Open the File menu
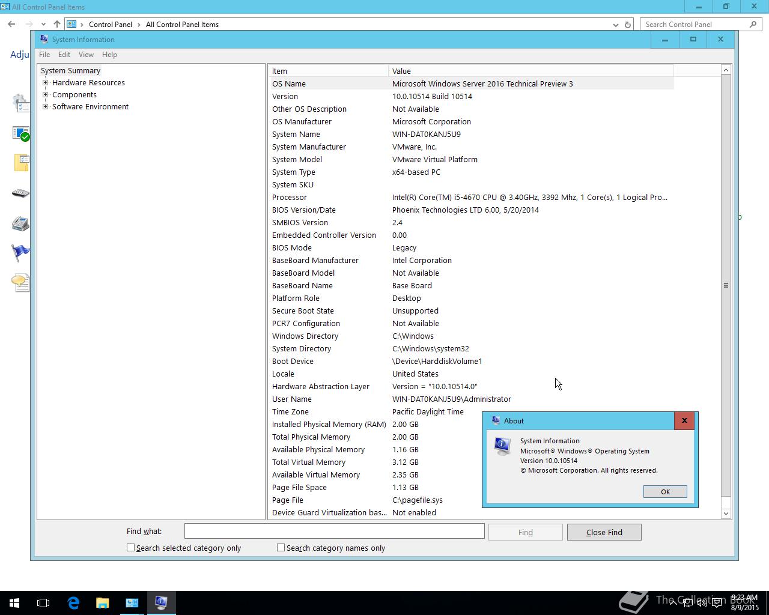Screen dimensions: 769x615 (44, 54)
